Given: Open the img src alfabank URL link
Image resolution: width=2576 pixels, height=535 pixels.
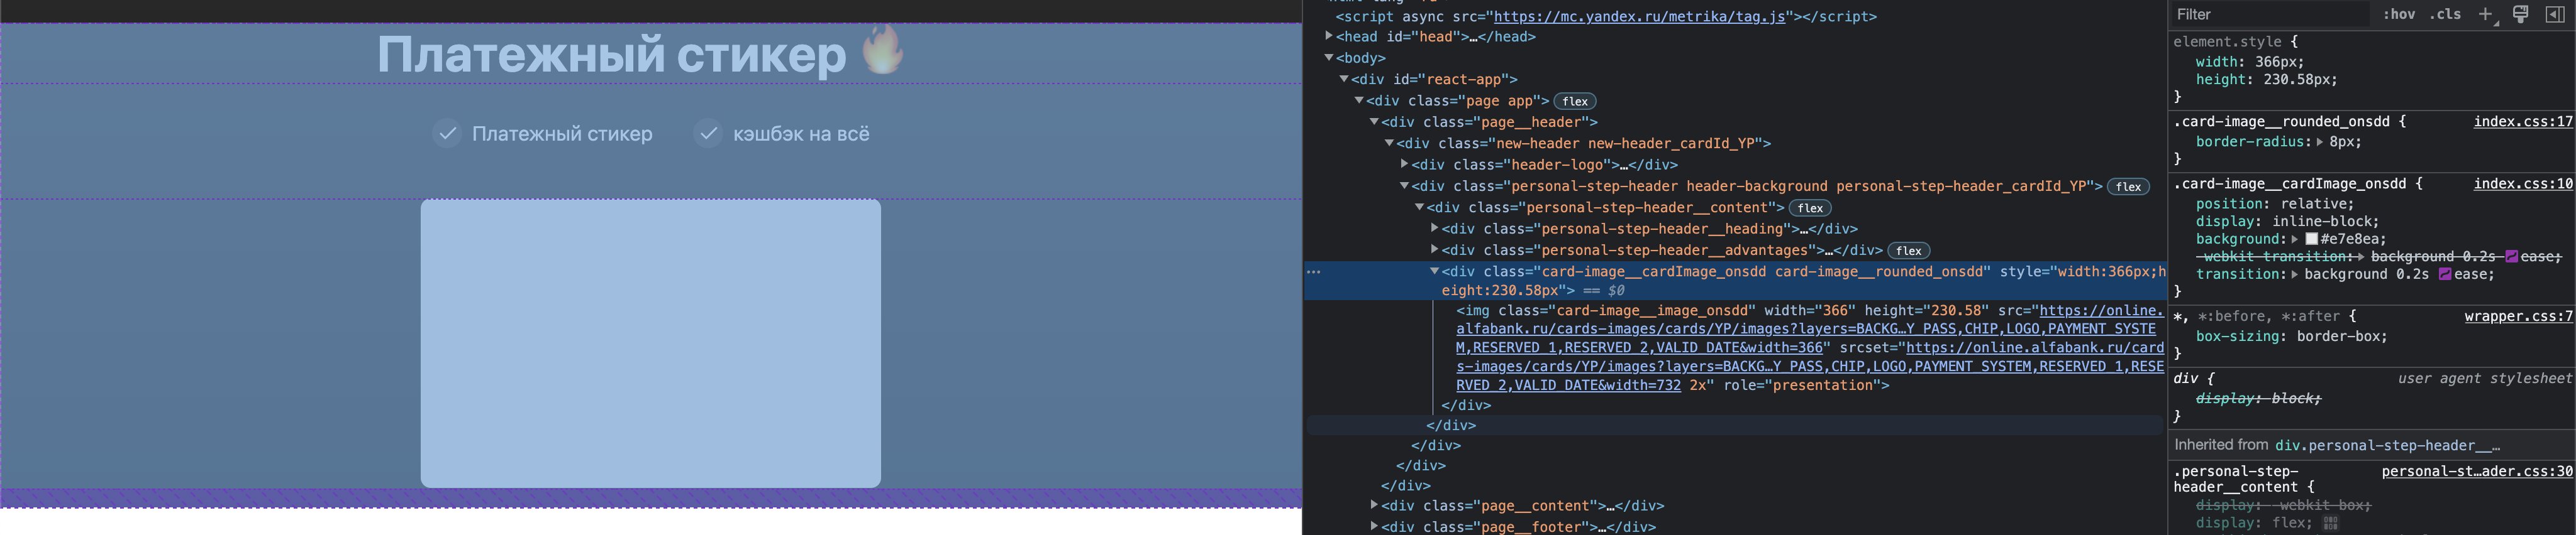Looking at the screenshot, I should coord(1810,330).
